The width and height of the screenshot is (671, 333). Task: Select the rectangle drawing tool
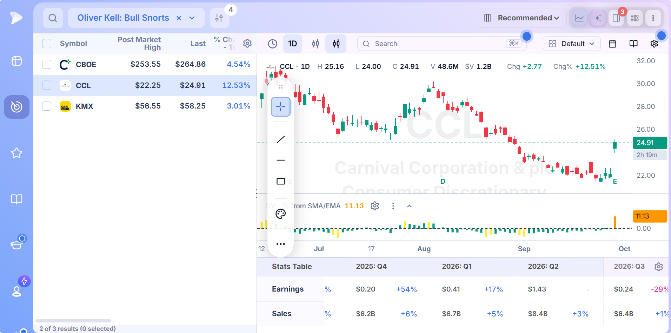coord(281,181)
